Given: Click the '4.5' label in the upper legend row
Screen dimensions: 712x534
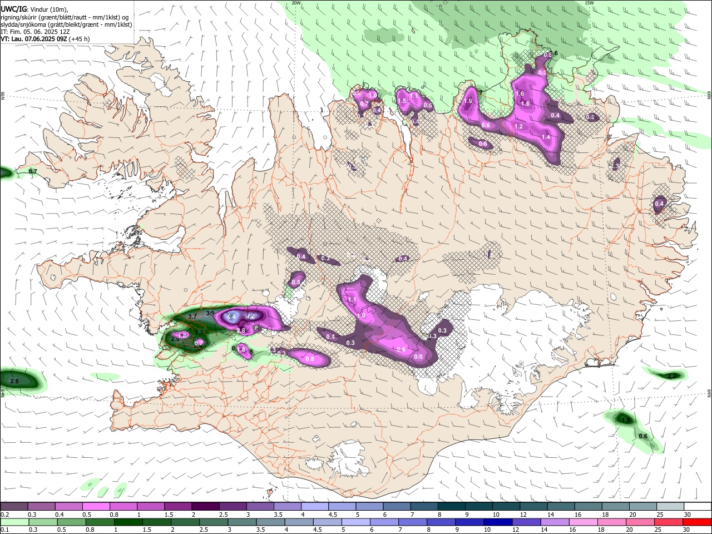Looking at the screenshot, I should point(333,515).
